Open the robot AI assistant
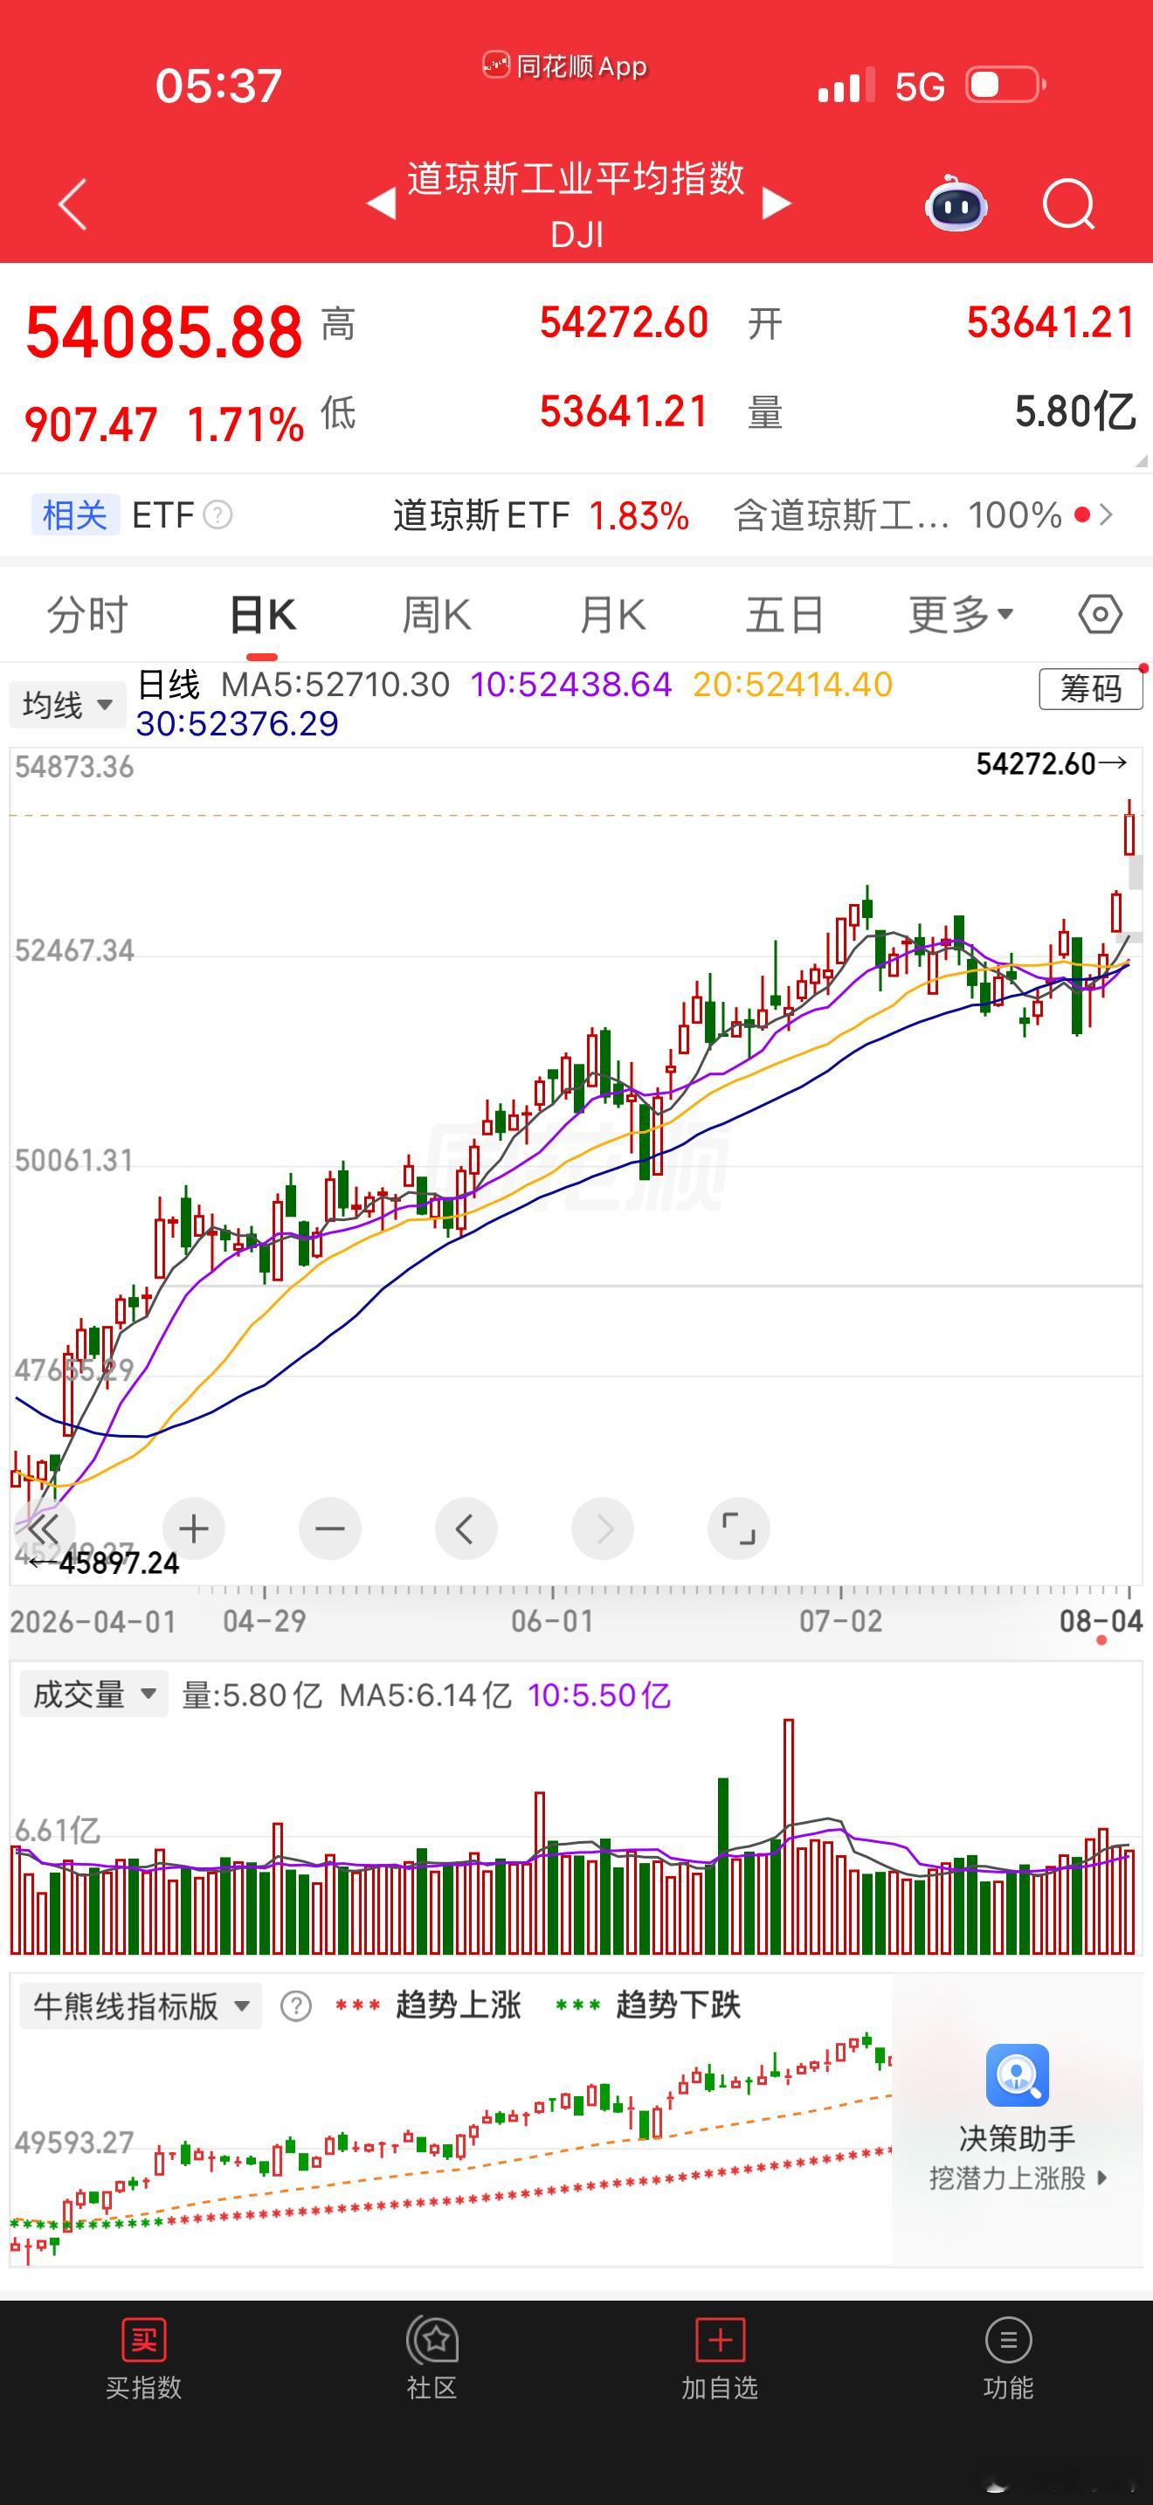 click(956, 204)
